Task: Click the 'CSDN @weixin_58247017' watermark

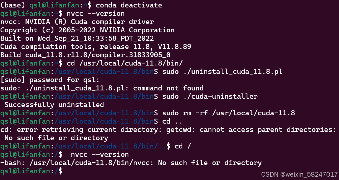Action: (x=299, y=174)
